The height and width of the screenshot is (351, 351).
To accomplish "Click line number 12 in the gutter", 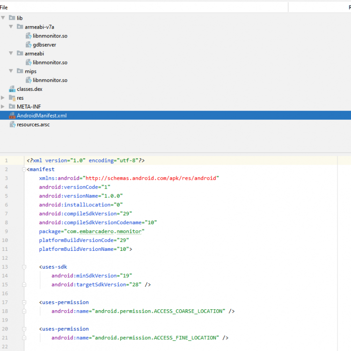I will (5, 258).
